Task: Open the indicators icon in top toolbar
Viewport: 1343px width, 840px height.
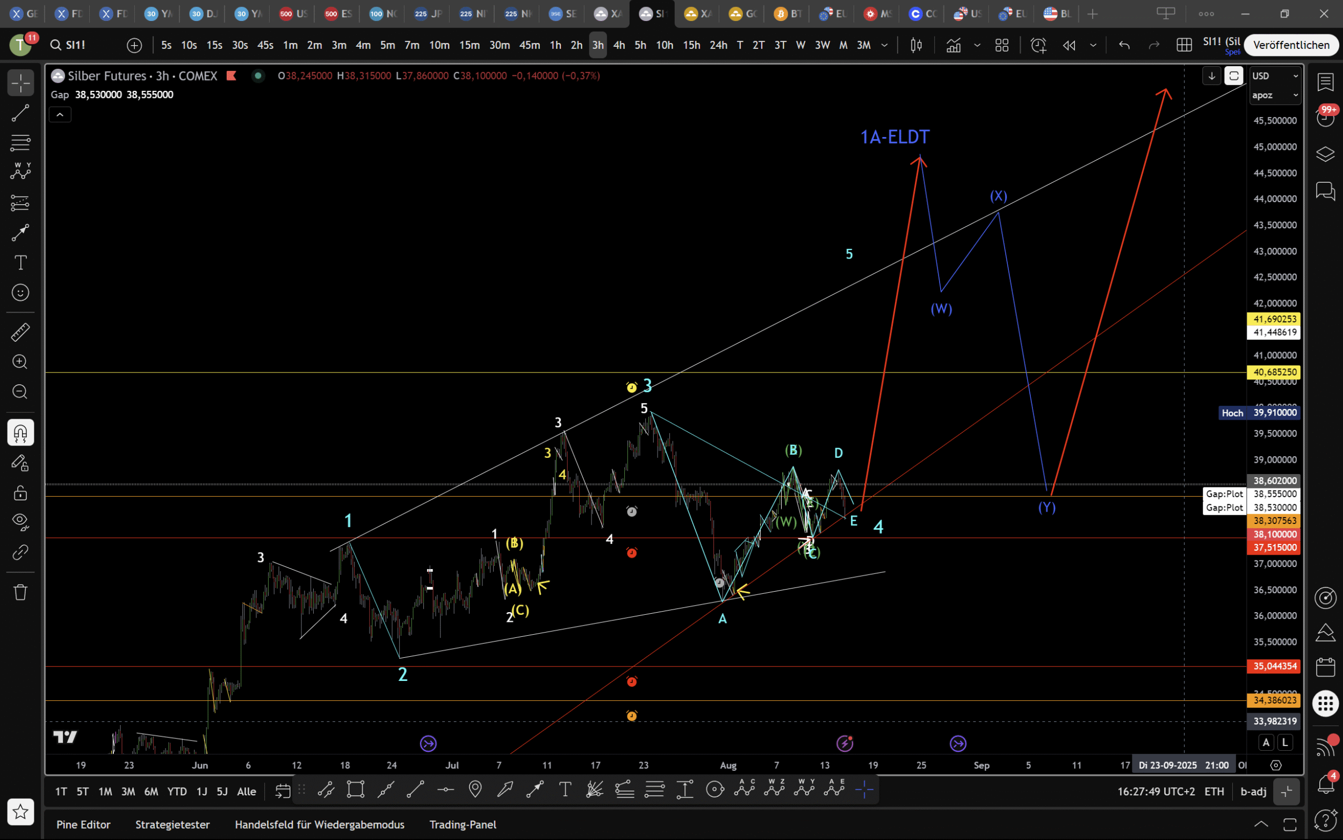Action: coord(953,45)
